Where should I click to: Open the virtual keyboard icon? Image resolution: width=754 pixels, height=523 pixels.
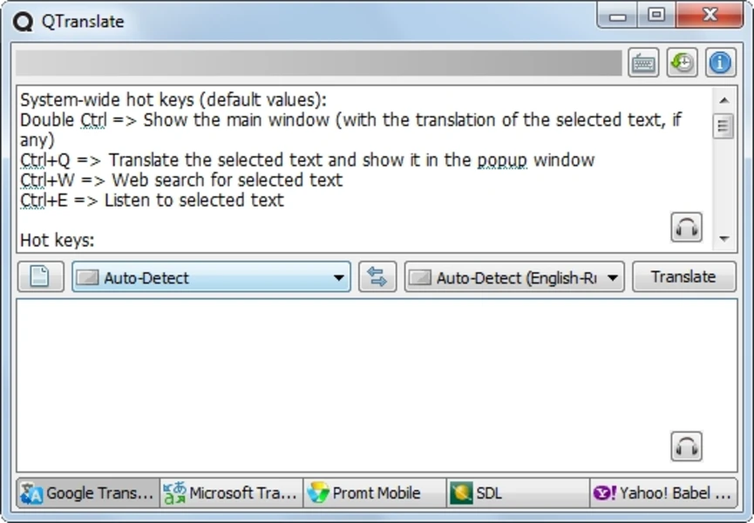tap(643, 63)
